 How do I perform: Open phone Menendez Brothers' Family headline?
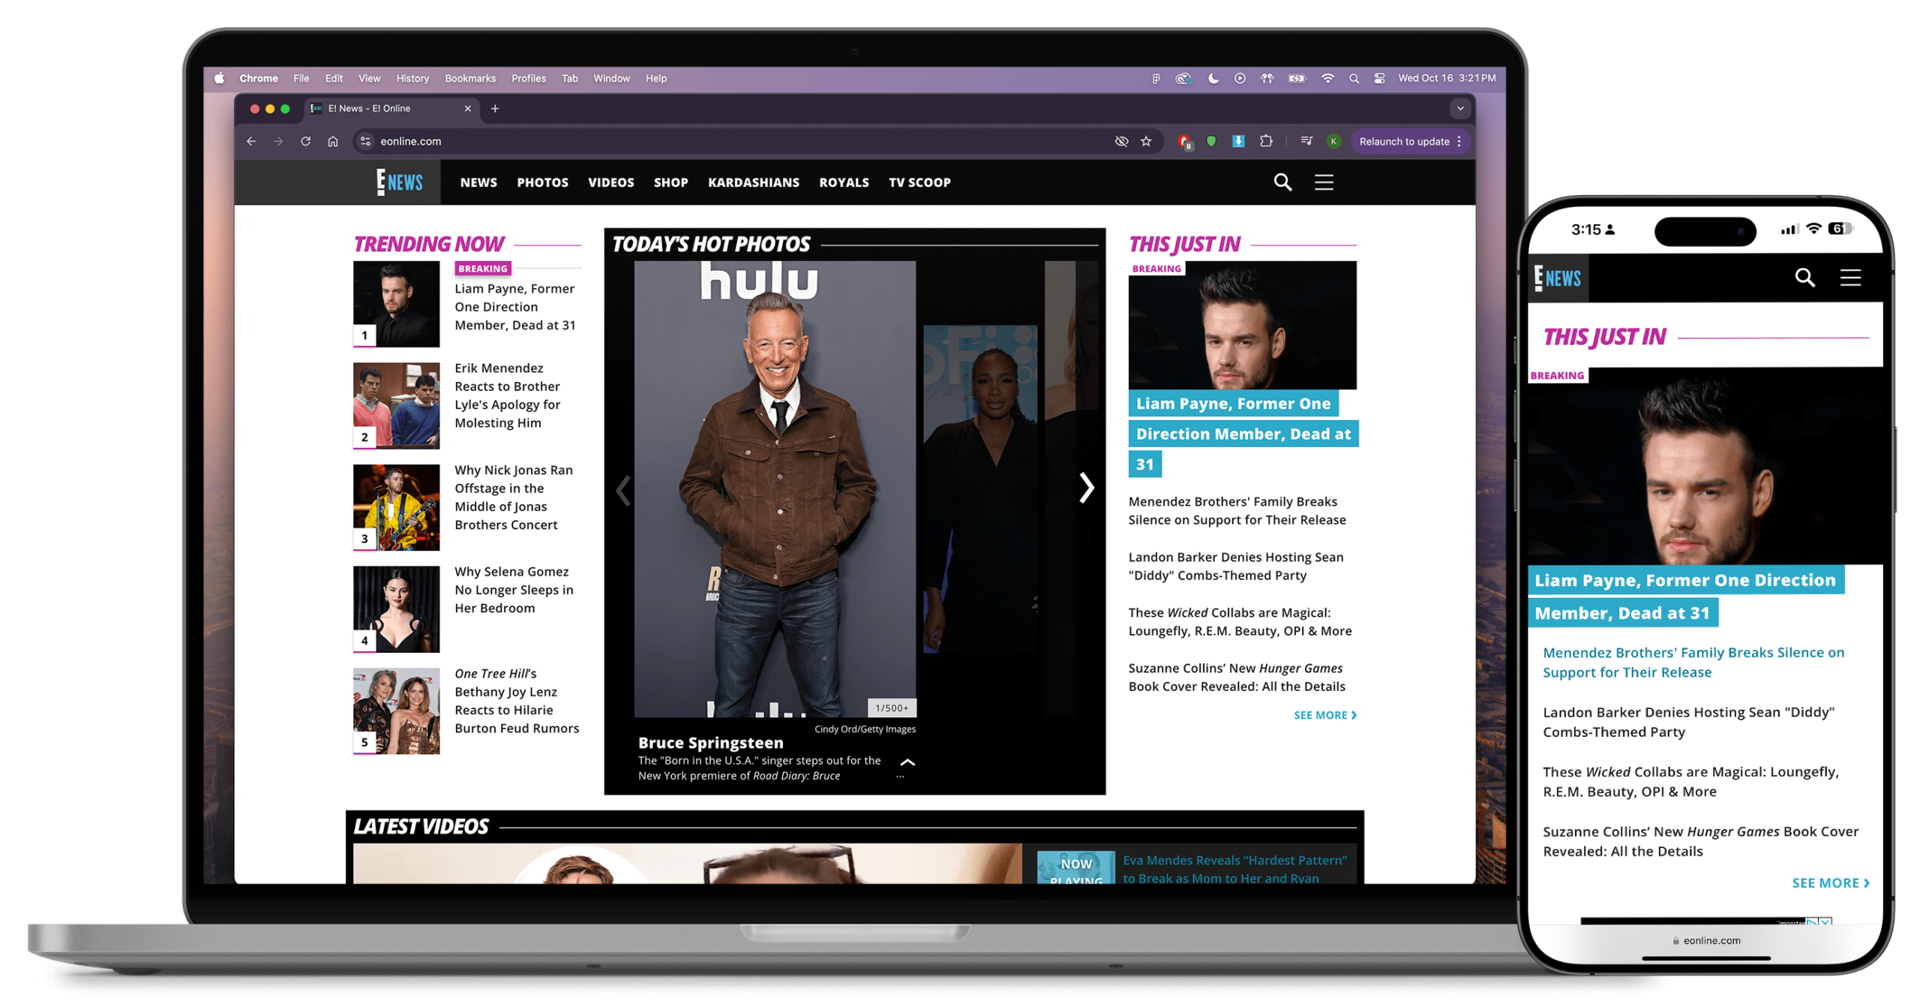pyautogui.click(x=1693, y=663)
